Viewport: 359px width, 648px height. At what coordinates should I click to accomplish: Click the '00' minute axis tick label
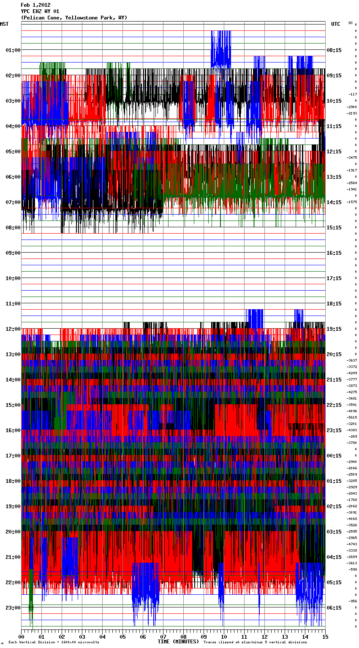pyautogui.click(x=21, y=636)
